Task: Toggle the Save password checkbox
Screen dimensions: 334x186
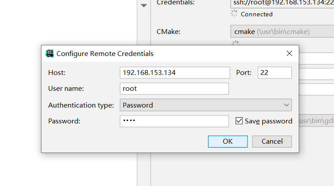Action: tap(239, 121)
